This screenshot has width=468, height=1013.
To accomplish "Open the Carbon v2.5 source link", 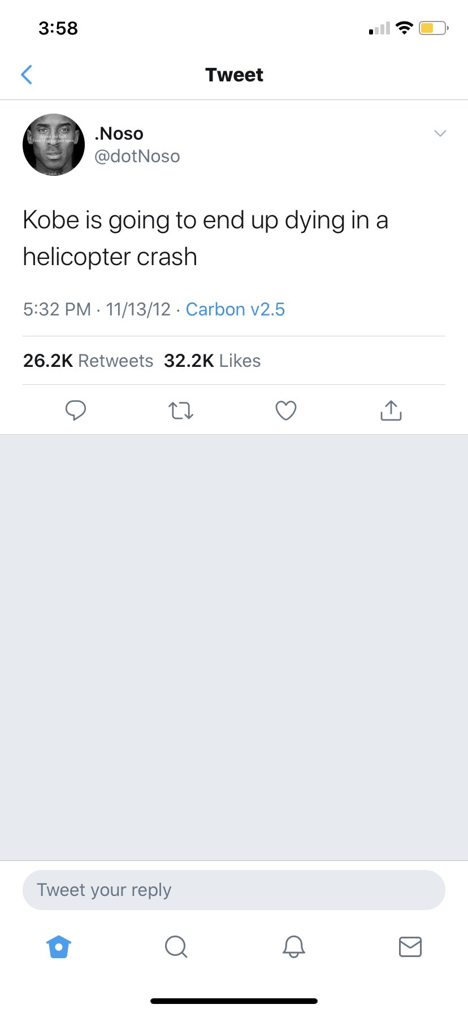I will (235, 309).
